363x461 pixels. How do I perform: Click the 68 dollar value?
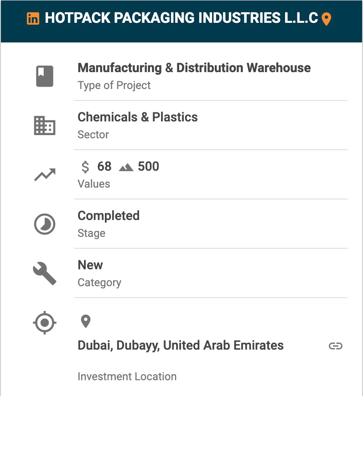(104, 167)
